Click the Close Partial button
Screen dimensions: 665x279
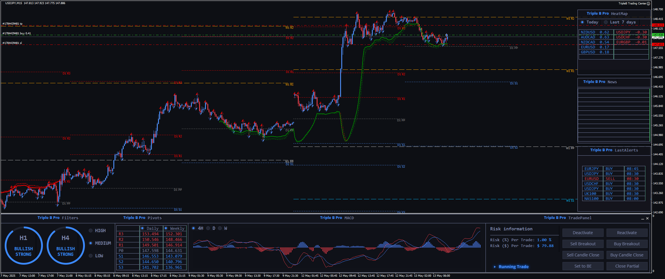point(627,266)
